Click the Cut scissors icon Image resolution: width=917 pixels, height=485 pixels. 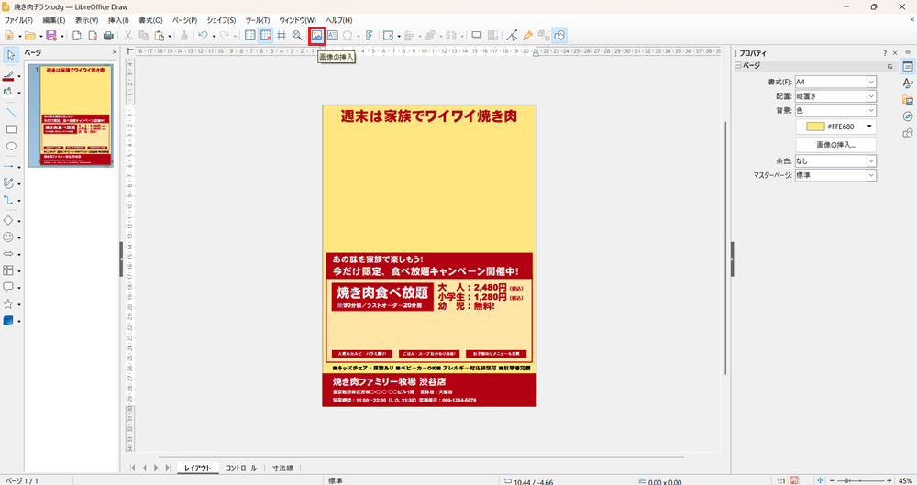[127, 36]
